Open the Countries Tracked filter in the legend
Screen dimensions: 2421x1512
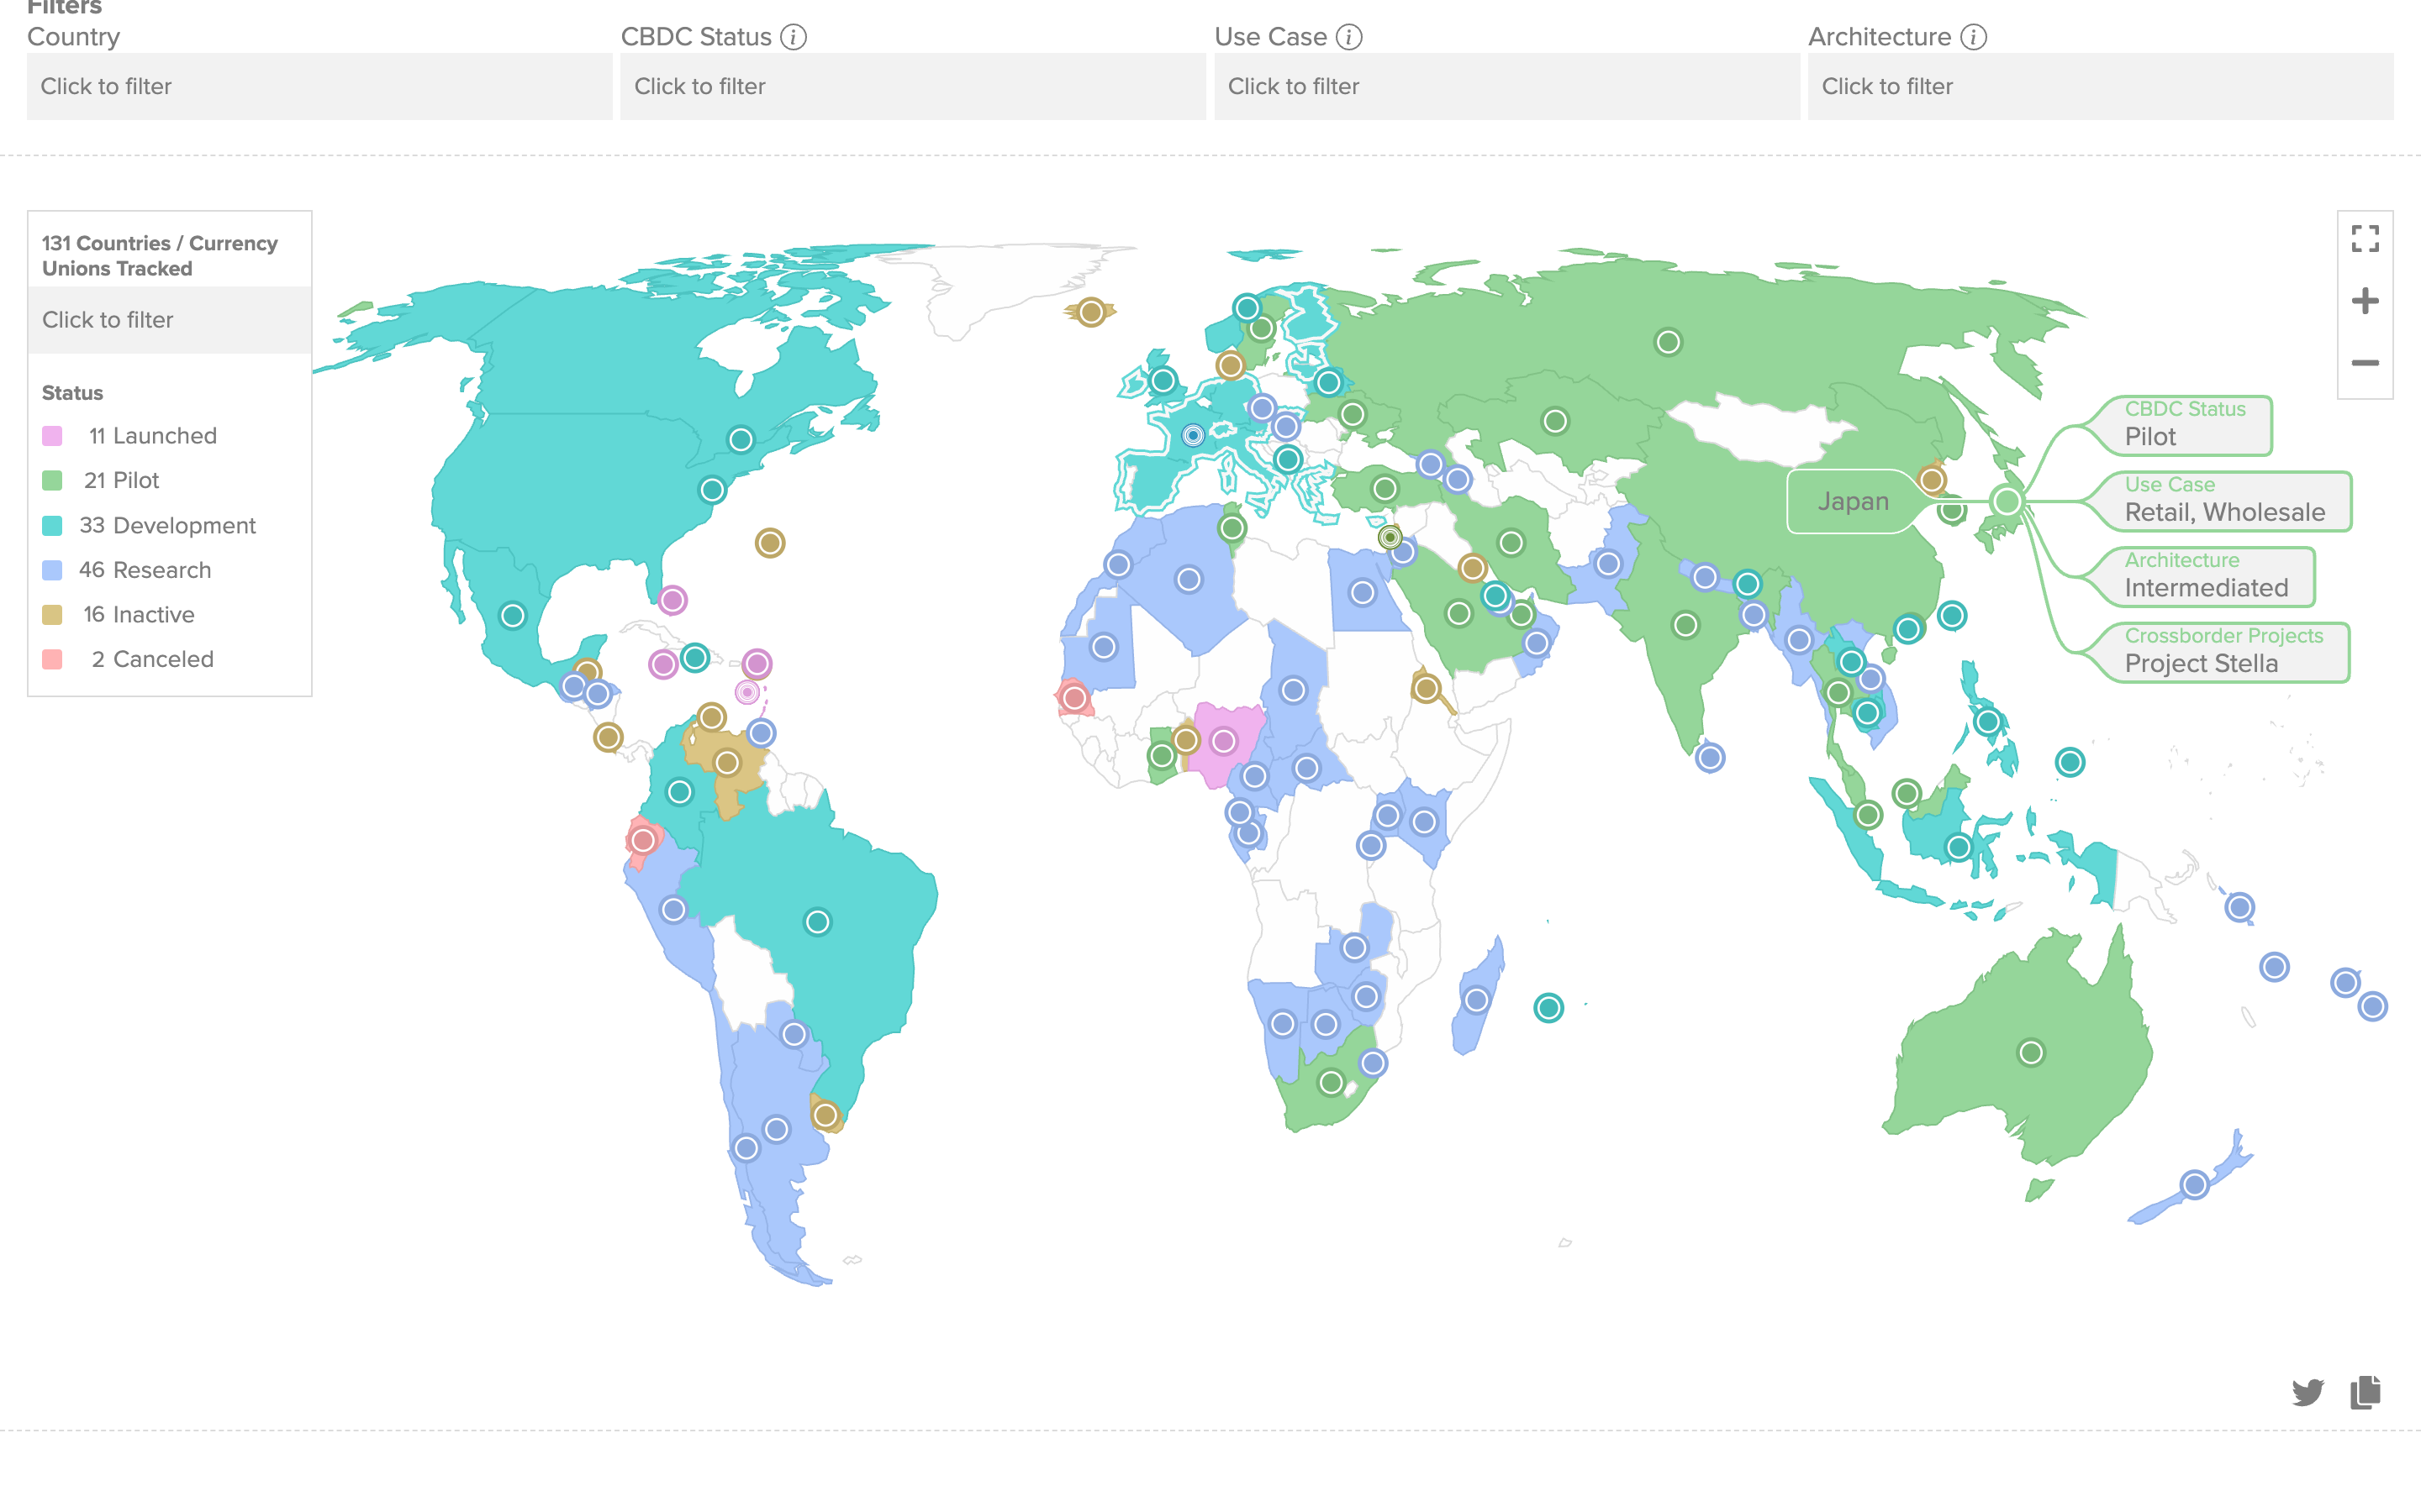tap(169, 320)
